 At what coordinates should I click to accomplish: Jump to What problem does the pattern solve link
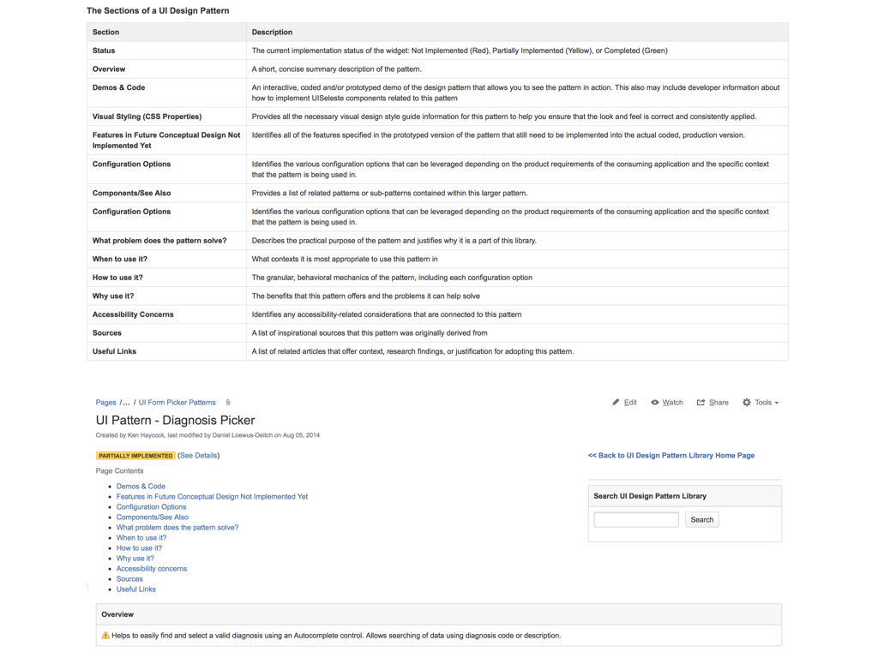[177, 527]
